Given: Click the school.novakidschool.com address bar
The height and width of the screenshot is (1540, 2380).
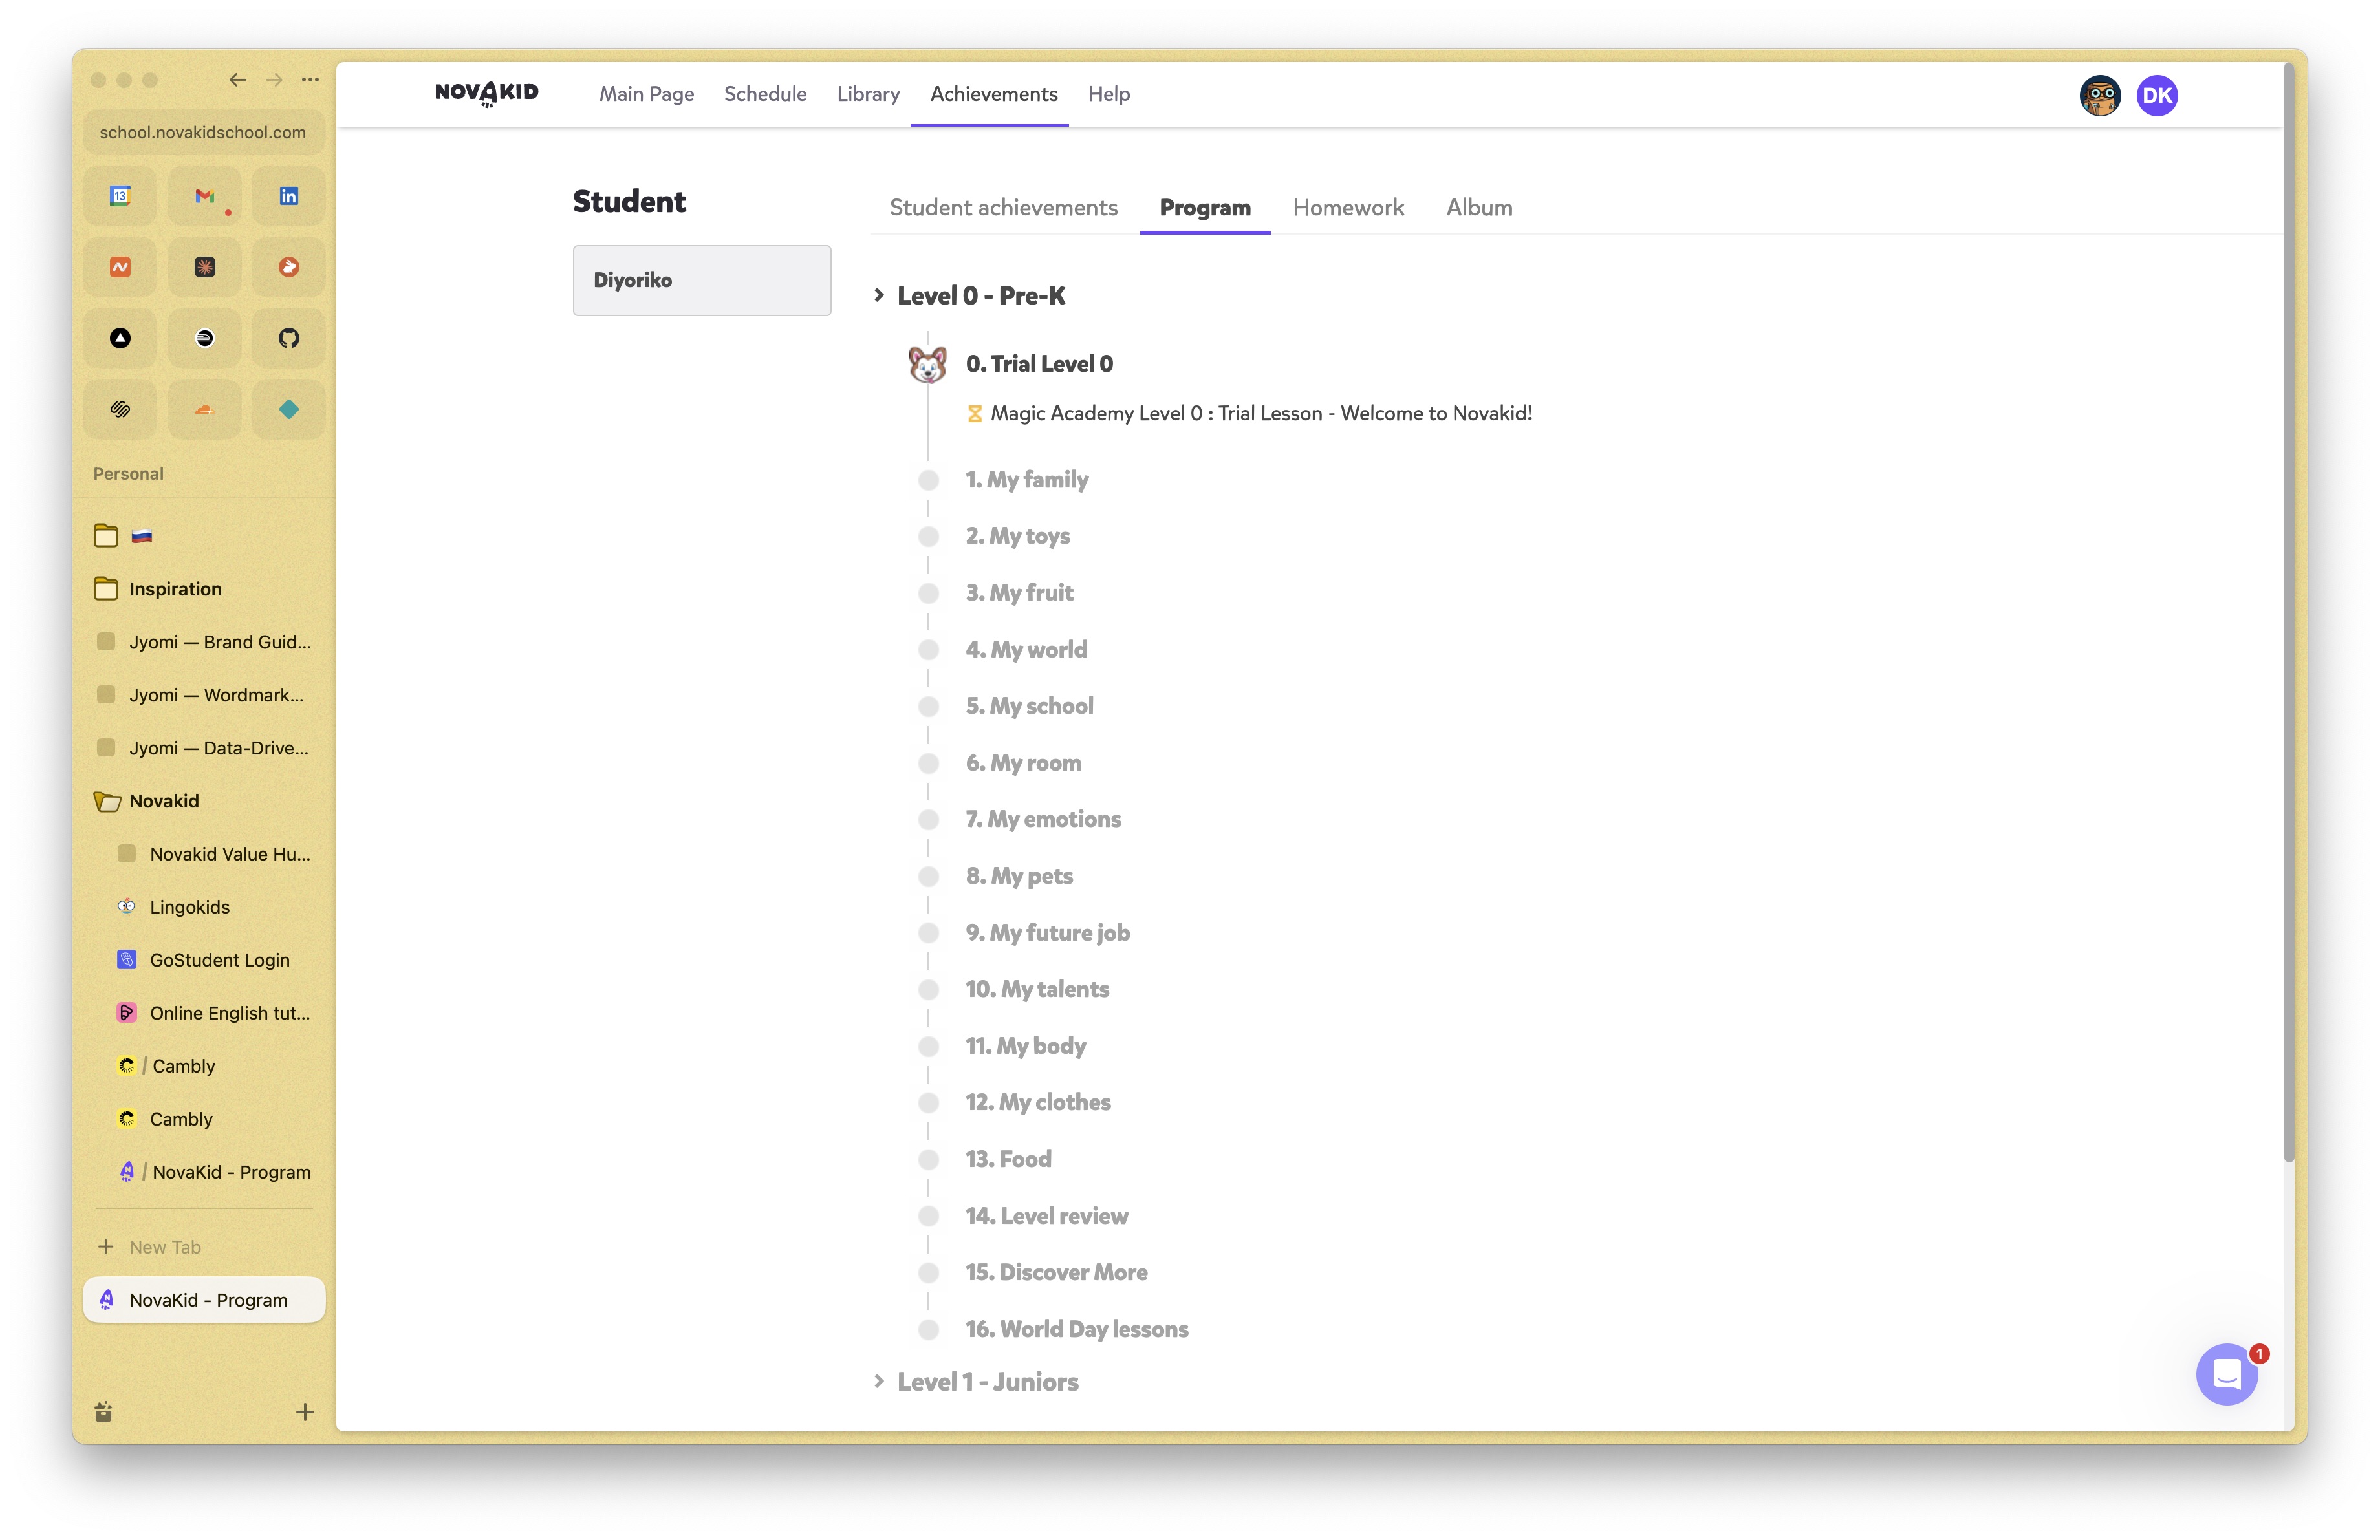Looking at the screenshot, I should pos(203,132).
